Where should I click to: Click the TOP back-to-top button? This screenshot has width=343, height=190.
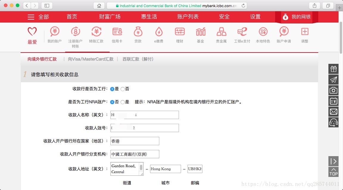[x=333, y=172]
